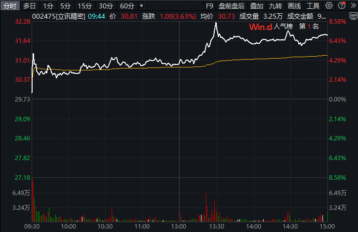Viewport: 358px width, 232px height.
Task: Click the help question mark icon
Action: tap(342, 5)
